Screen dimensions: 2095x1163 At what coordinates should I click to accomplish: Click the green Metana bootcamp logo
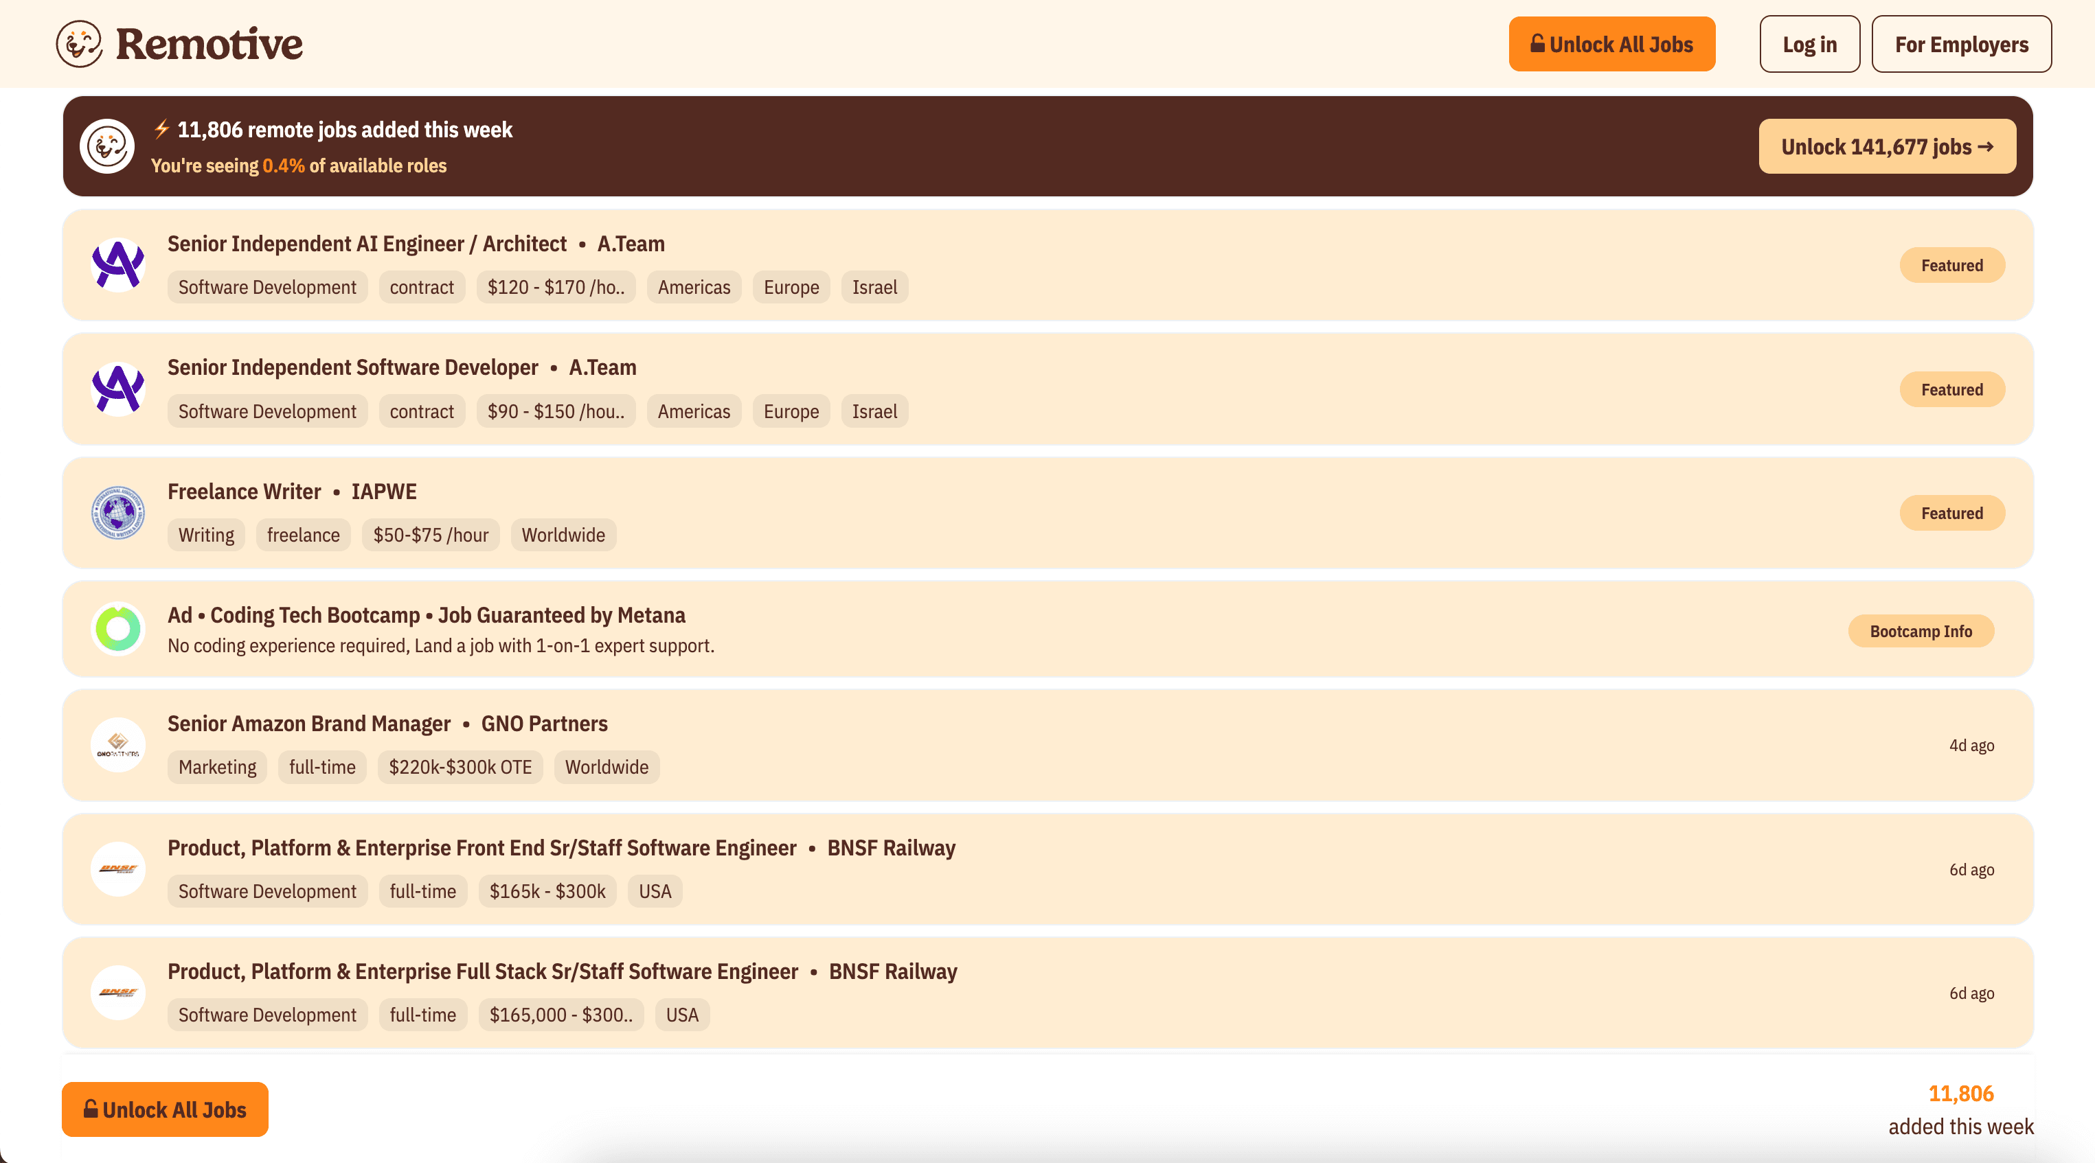[119, 629]
